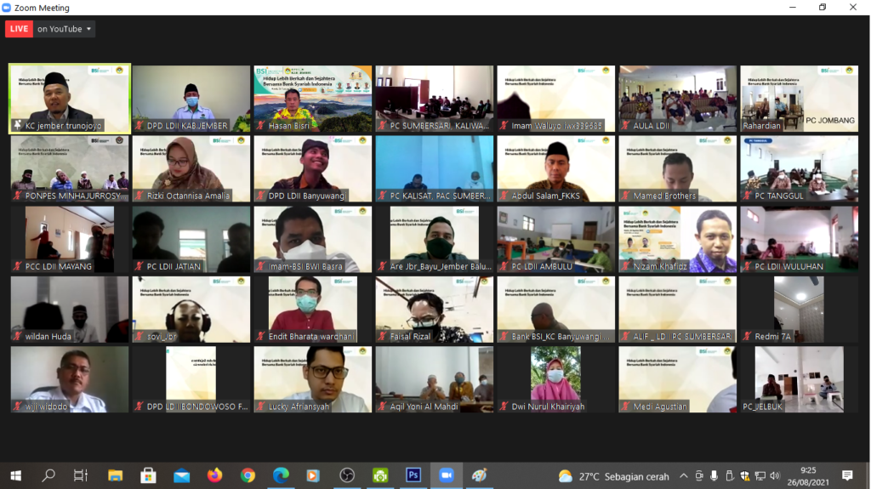Select the Redmi 7A video tile
This screenshot has width=871, height=489.
coord(800,310)
